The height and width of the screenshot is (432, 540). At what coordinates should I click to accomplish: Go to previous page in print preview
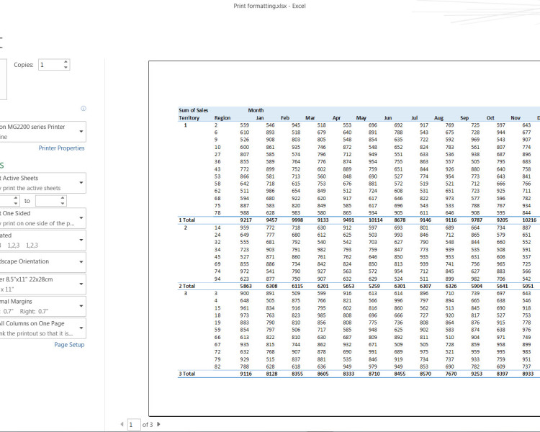coord(121,425)
